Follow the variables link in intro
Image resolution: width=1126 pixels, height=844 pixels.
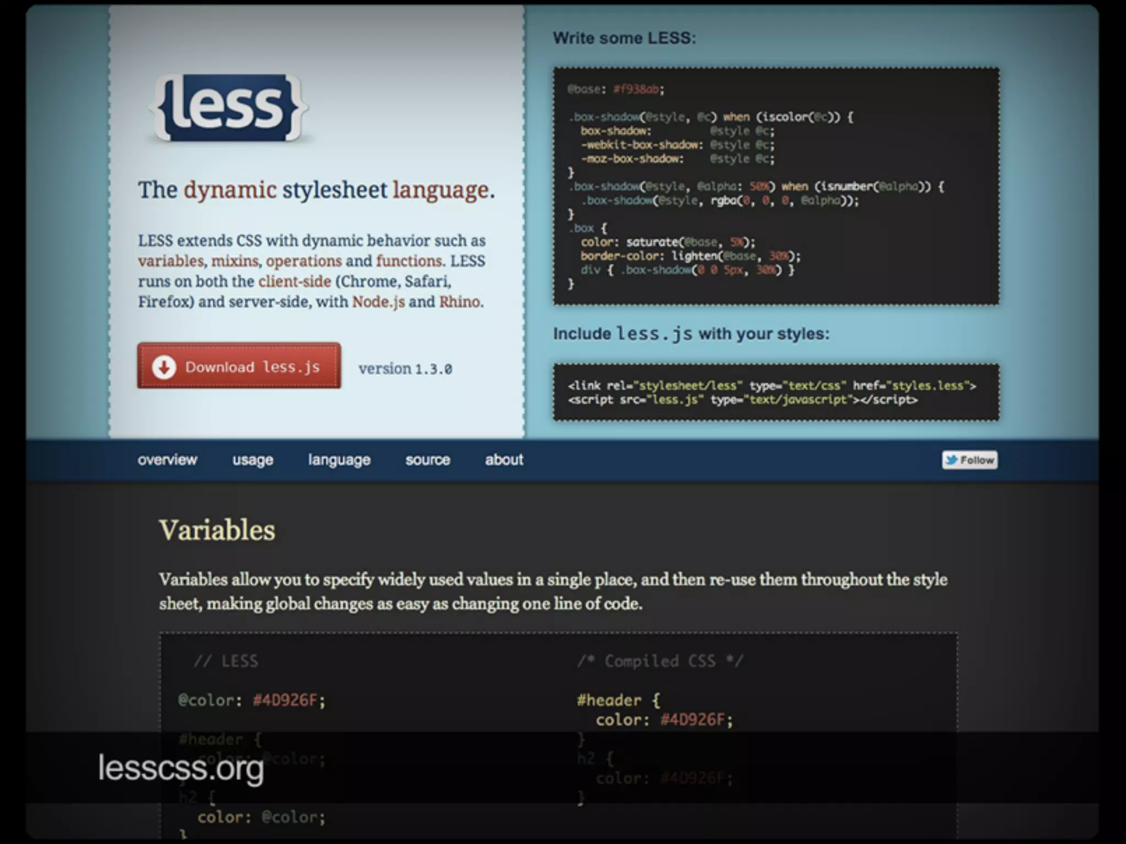pyautogui.click(x=171, y=261)
